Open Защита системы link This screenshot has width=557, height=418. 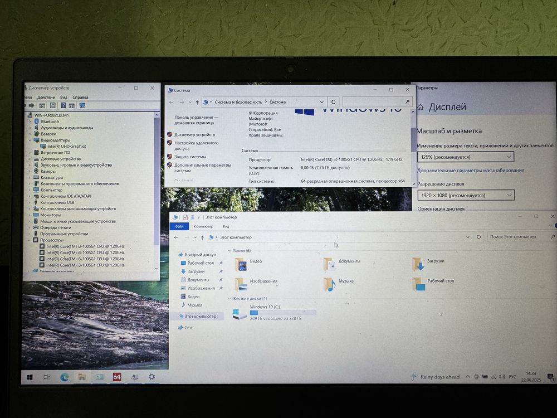pos(190,157)
